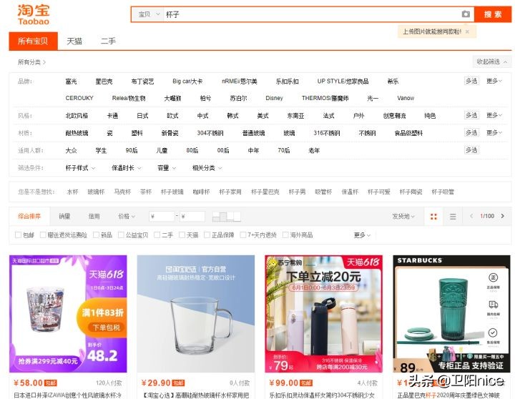Open the 杯子样式 filter dropdown
The image size is (515, 399).
(x=80, y=168)
